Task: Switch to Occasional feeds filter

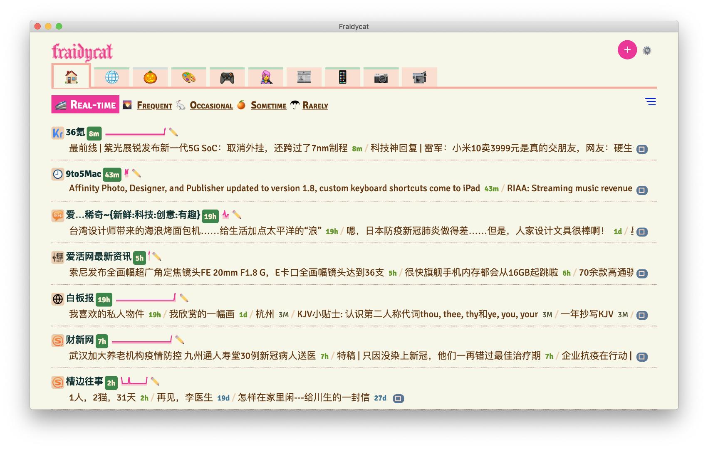Action: [211, 106]
